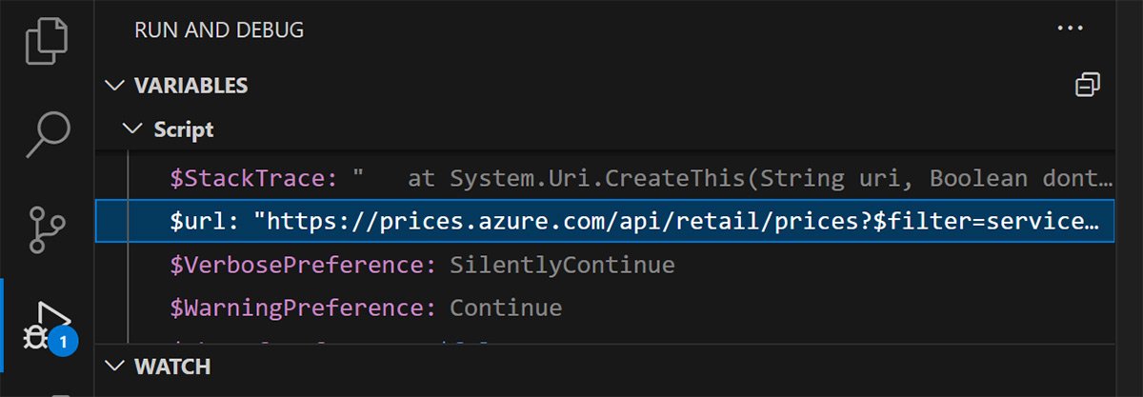Collapse the VARIABLES section chevron
This screenshot has width=1143, height=397.
116,86
